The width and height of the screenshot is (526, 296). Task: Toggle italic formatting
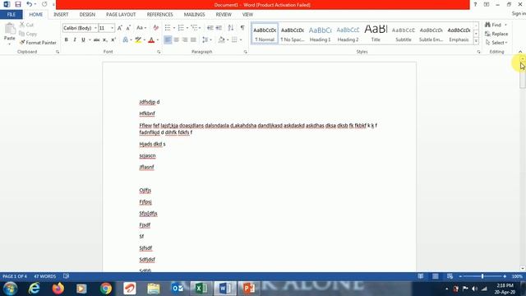click(x=75, y=40)
